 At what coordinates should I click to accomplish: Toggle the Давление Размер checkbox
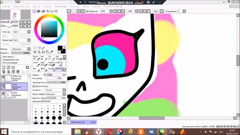[43, 101]
